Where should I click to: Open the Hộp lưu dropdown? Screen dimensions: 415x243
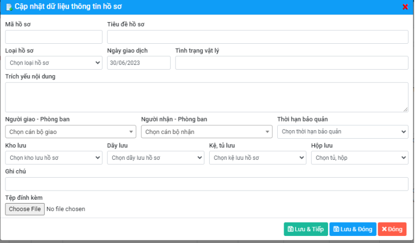point(359,158)
